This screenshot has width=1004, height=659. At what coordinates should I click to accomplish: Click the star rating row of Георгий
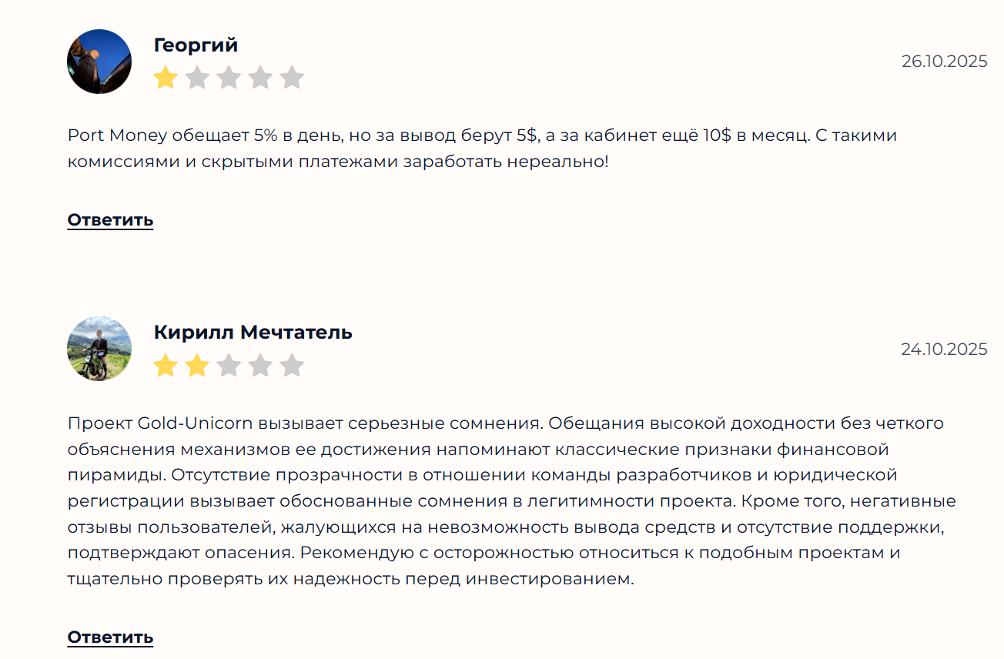tap(229, 76)
